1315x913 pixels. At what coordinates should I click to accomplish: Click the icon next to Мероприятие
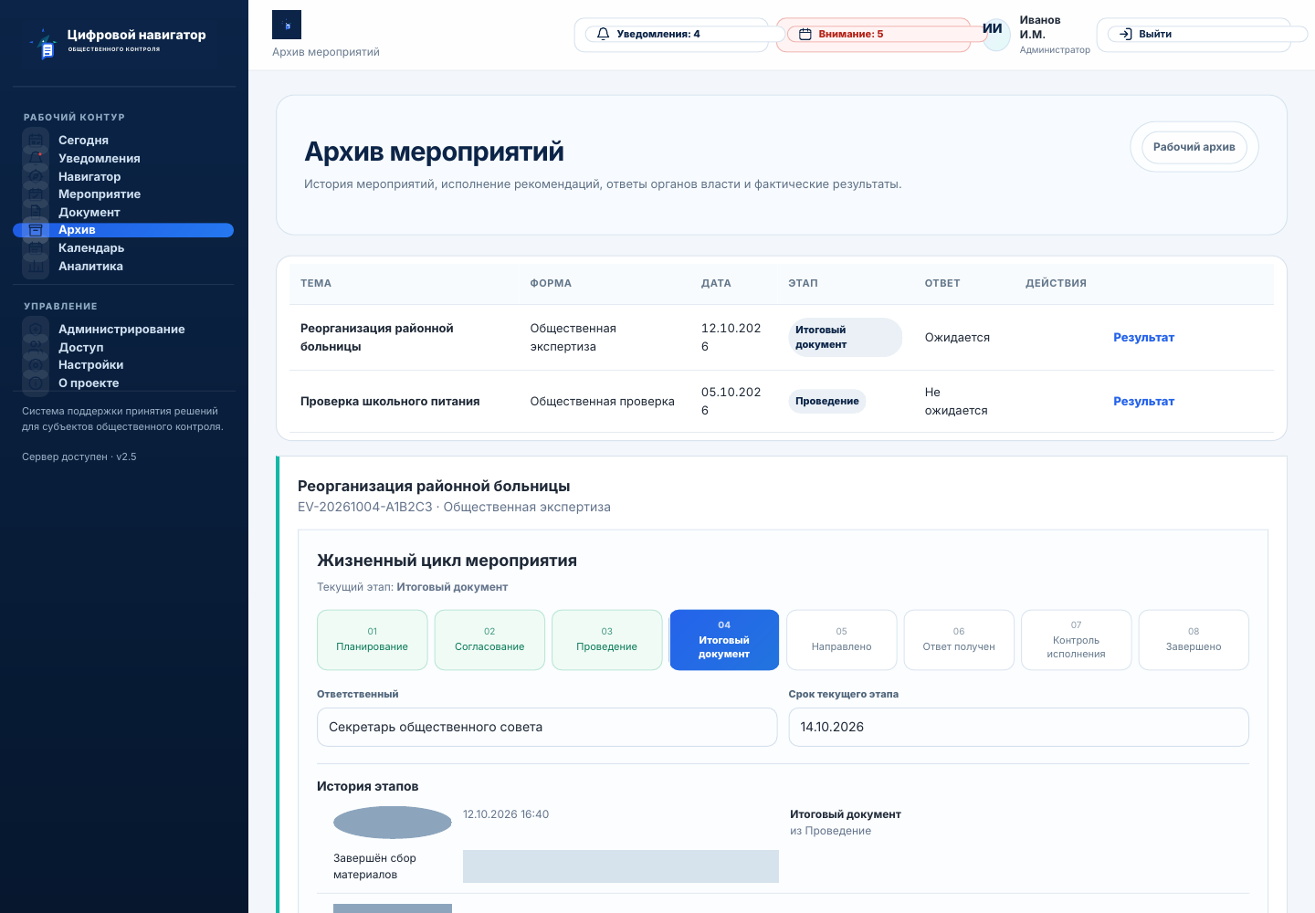36,194
